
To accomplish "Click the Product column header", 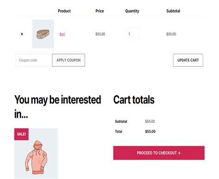I will click(x=64, y=11).
